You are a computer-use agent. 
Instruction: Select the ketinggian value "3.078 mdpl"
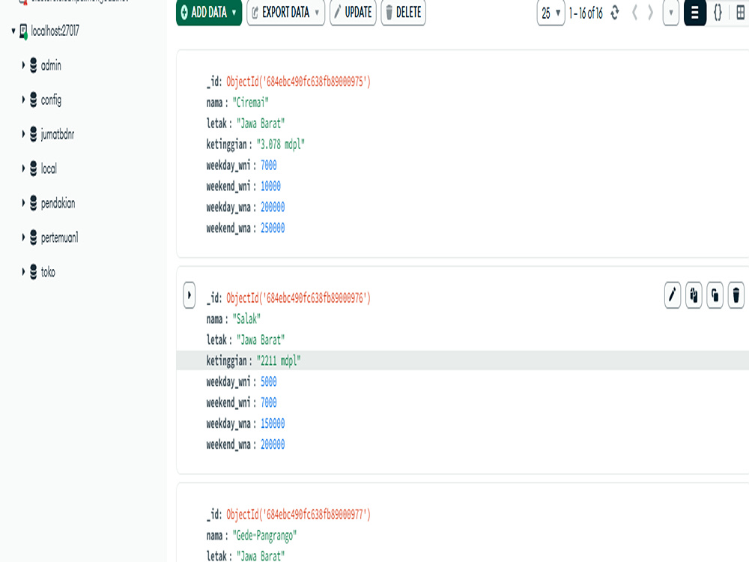pyautogui.click(x=280, y=145)
